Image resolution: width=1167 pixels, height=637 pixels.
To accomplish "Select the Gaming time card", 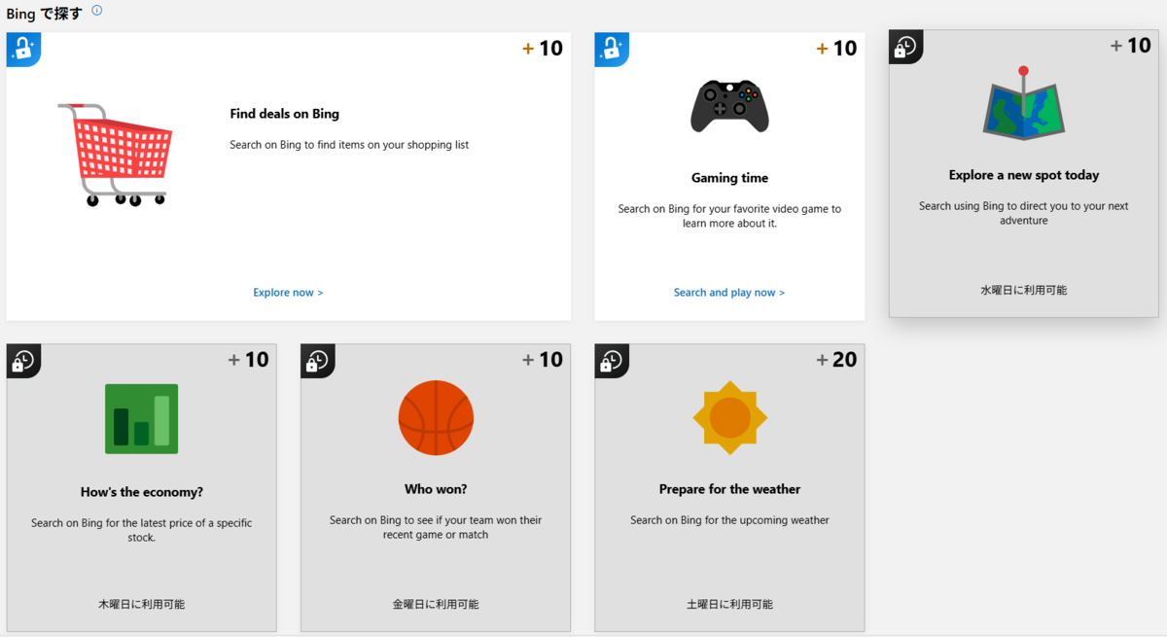I will pos(729,175).
